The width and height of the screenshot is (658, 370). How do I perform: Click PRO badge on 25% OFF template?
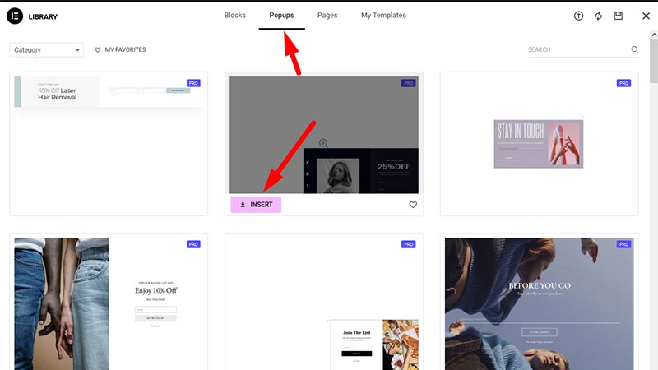tap(408, 83)
